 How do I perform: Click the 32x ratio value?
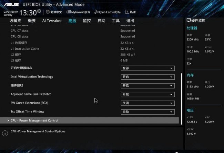pyautogui.click(x=189, y=63)
